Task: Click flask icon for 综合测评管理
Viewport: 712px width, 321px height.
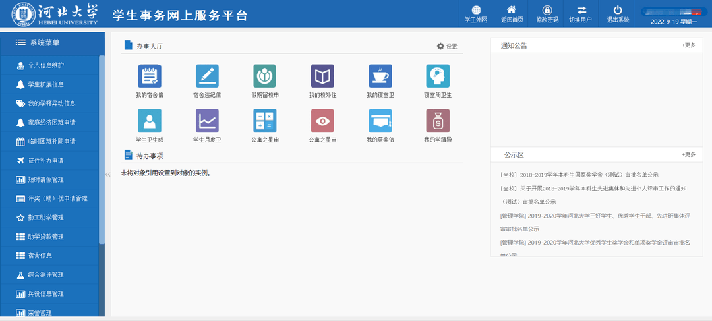Action: pos(20,275)
